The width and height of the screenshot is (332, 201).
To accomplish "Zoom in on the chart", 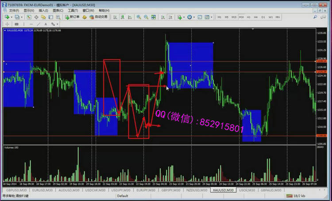I will pyautogui.click(x=139, y=17).
